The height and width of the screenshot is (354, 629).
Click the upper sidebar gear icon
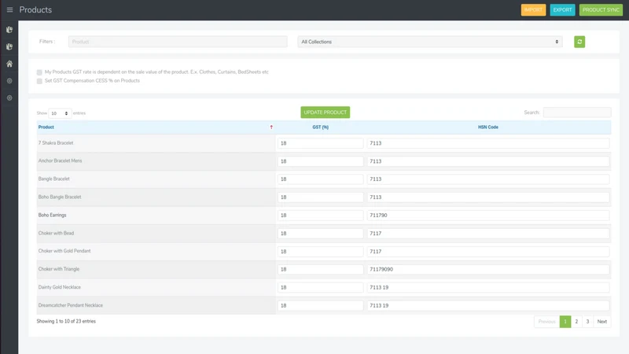point(9,81)
